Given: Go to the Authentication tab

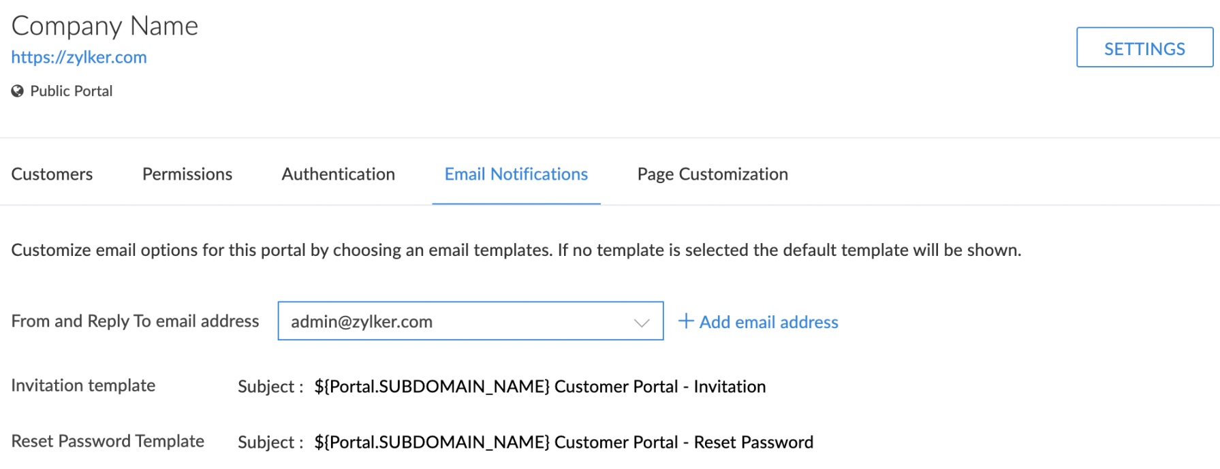Looking at the screenshot, I should point(339,174).
